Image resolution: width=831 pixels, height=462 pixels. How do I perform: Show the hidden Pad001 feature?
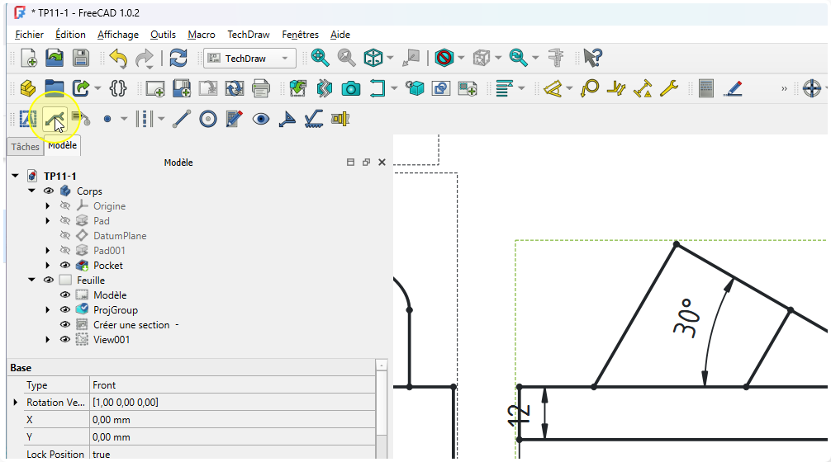click(65, 251)
